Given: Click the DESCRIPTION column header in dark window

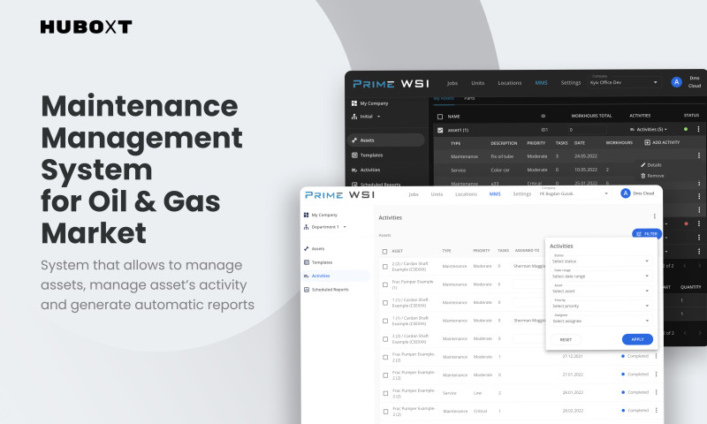Looking at the screenshot, I should click(504, 143).
